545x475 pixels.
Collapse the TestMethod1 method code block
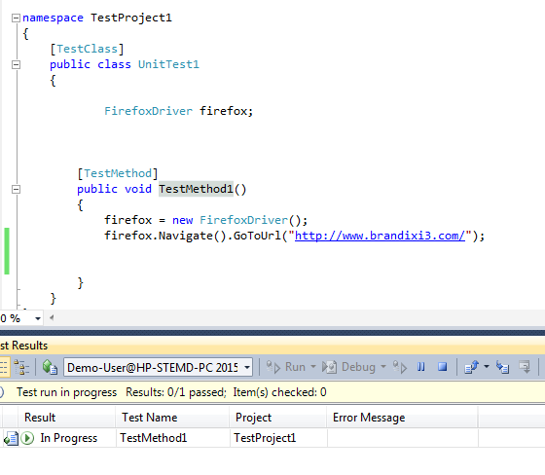(x=16, y=189)
